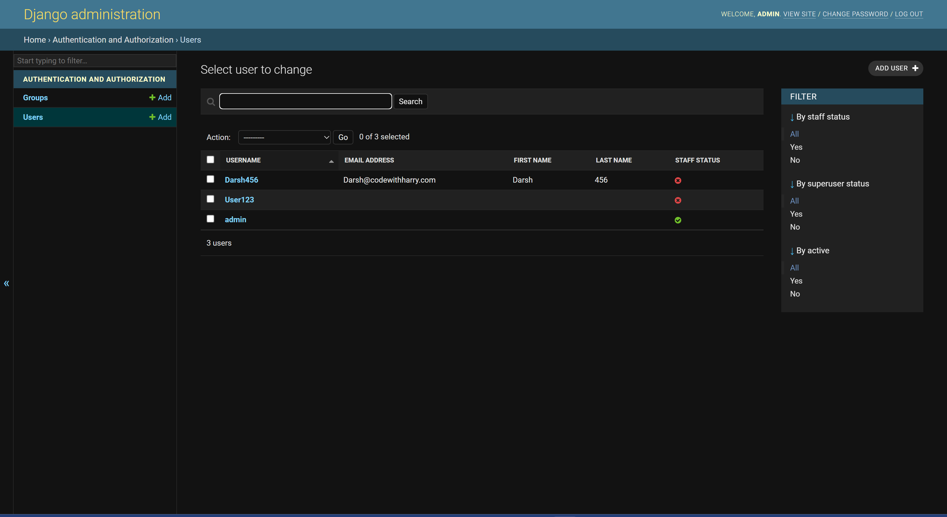Toggle the select-all users checkbox in header

click(210, 159)
